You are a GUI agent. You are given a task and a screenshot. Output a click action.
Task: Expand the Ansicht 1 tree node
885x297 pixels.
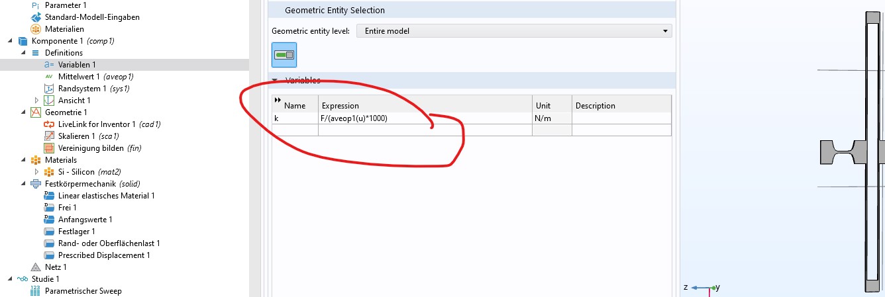click(36, 101)
